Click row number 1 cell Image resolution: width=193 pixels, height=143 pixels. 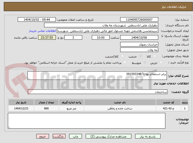(x=185, y=108)
